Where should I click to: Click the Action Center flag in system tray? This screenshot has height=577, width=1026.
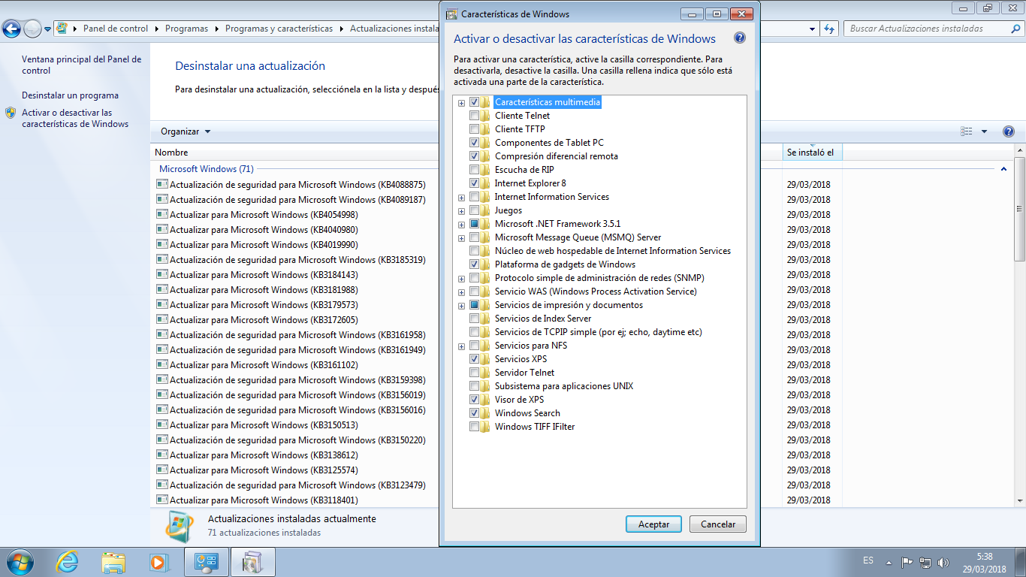point(907,562)
